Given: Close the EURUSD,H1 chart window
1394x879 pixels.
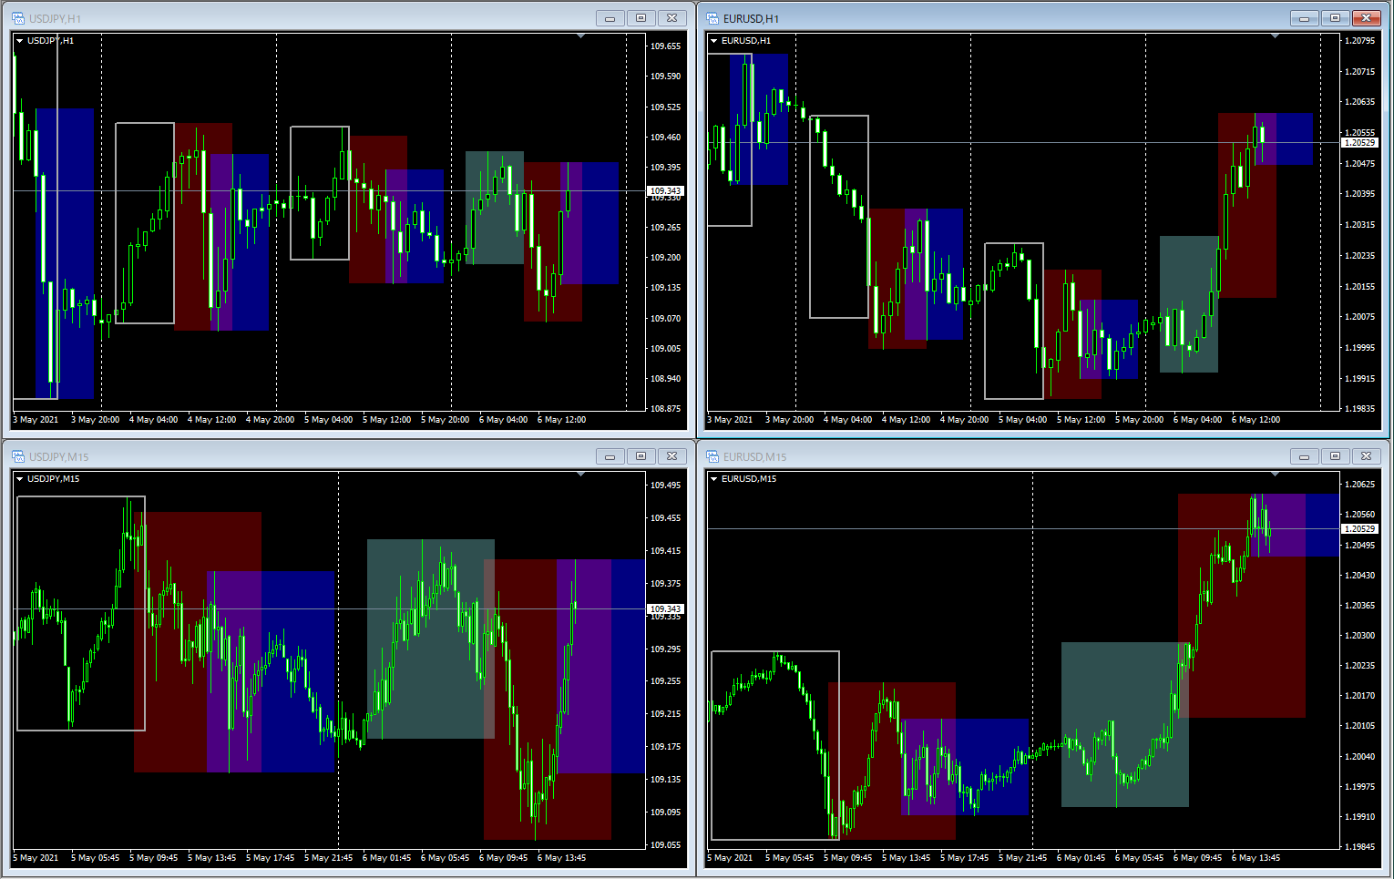Looking at the screenshot, I should point(1366,18).
